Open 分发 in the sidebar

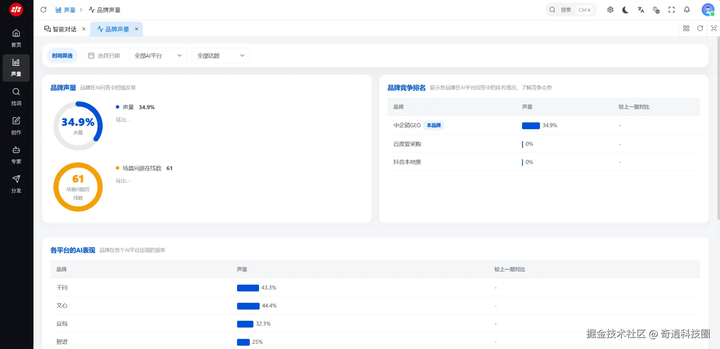coord(16,184)
